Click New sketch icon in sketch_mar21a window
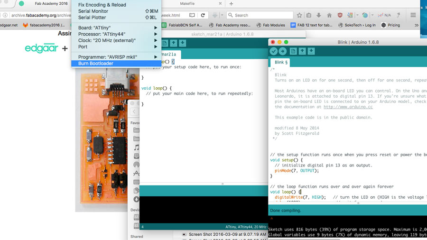427x240 pixels. (165, 43)
